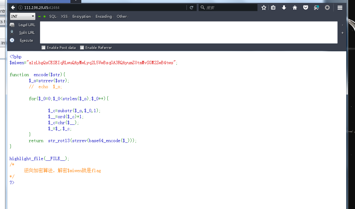Go back with the browser back arrow
Image resolution: width=355 pixels, height=209 pixels.
[x=13, y=7]
